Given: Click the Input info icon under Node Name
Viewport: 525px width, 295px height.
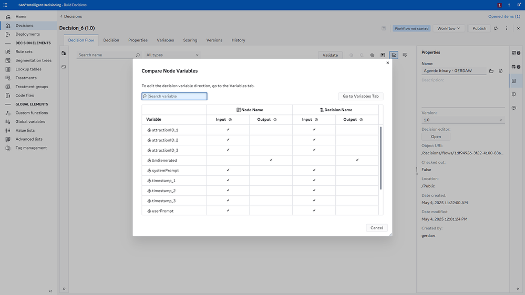Looking at the screenshot, I should pyautogui.click(x=230, y=120).
